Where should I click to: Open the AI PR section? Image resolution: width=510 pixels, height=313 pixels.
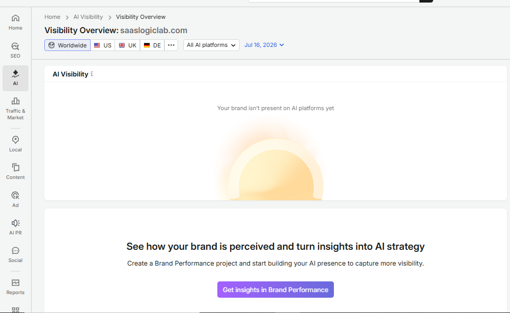point(15,227)
